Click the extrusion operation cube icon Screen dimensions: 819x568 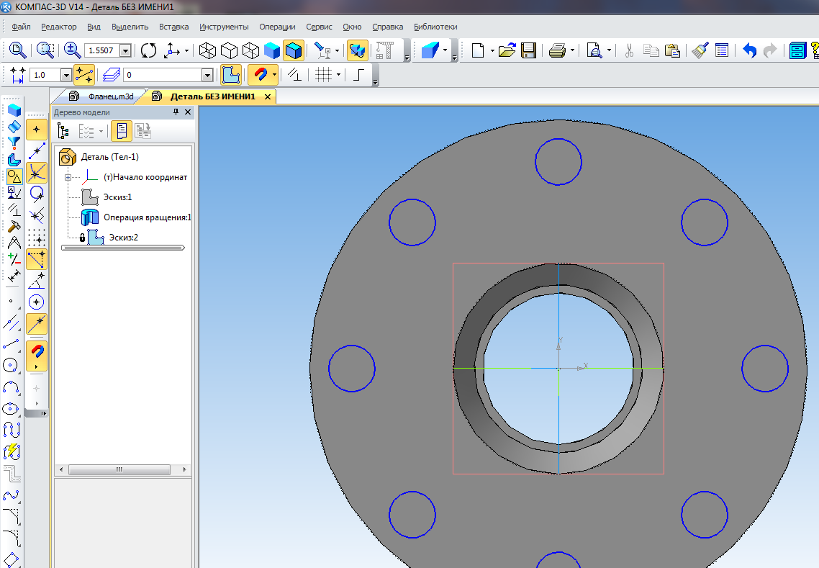(x=430, y=50)
